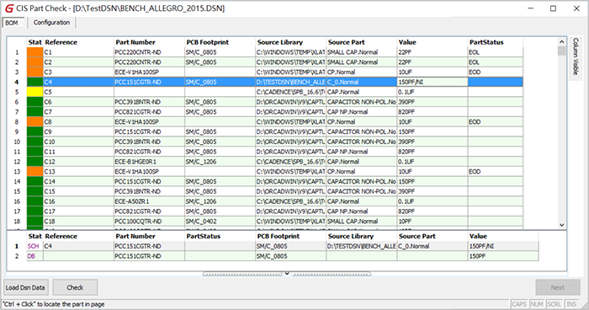Viewport: 589px width, 310px height.
Task: Click part number ECE-A50ZR1 in row C16
Action: click(149, 201)
